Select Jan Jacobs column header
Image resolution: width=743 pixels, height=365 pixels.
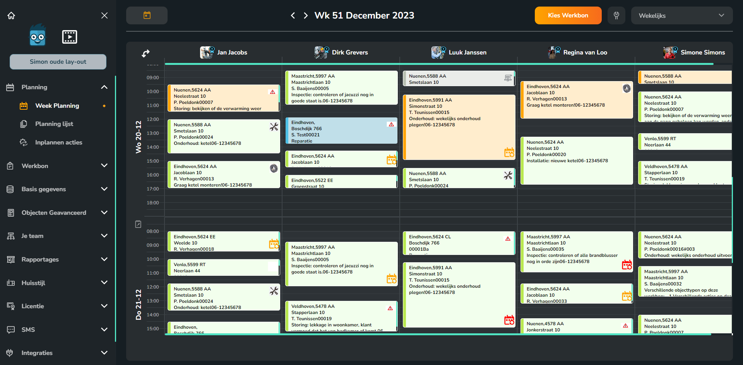point(224,53)
